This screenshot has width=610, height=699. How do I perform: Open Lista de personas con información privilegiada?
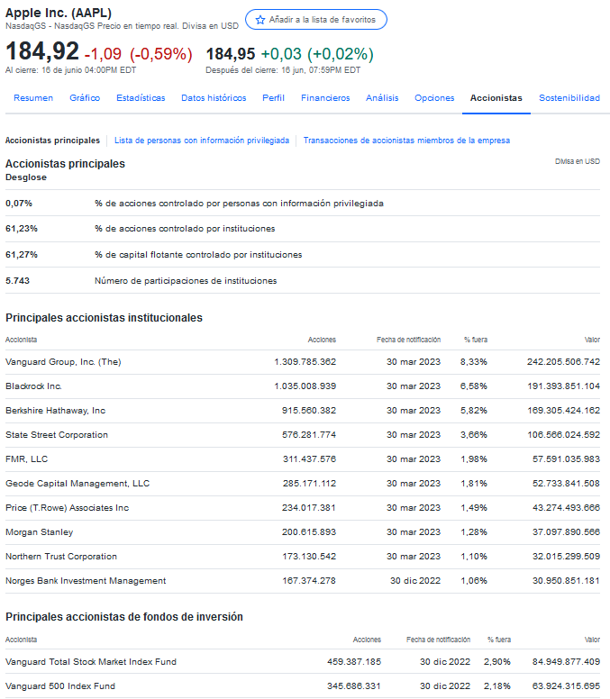click(x=202, y=141)
